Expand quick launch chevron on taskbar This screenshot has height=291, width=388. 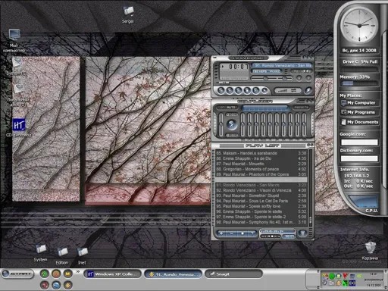[78, 271]
